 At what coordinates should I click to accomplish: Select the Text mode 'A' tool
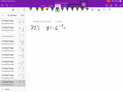tap(13, 10)
